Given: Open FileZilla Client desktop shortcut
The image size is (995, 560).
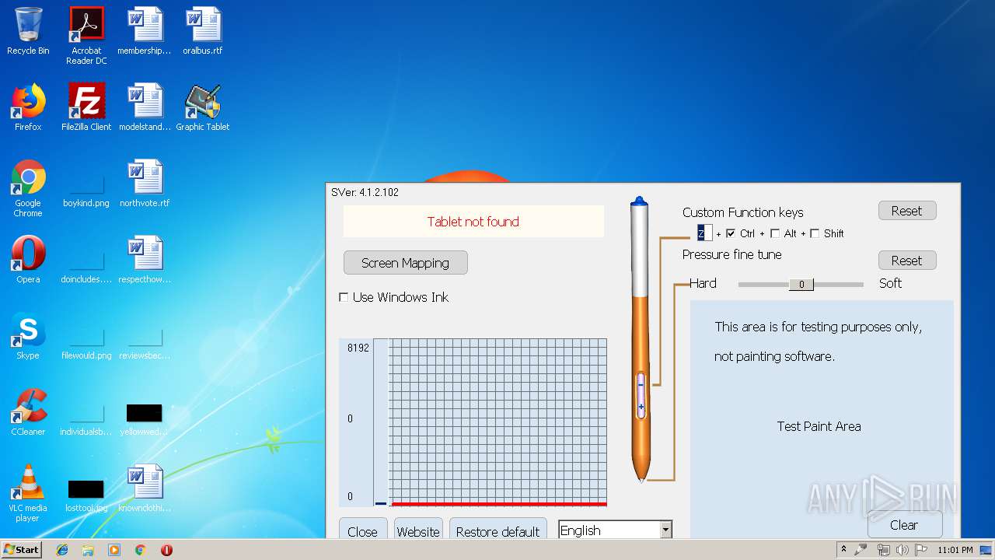Looking at the screenshot, I should pos(86,107).
